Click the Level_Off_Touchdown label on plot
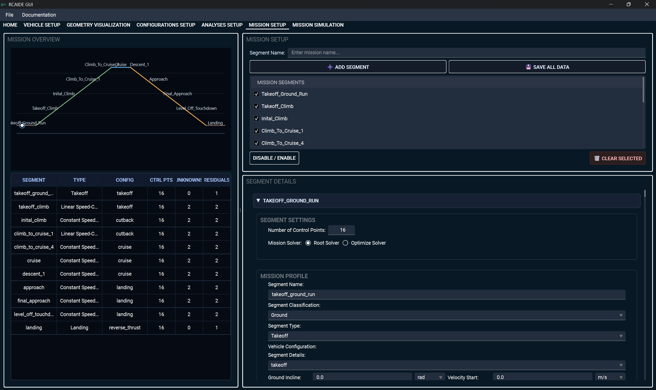The image size is (656, 390). coord(196,108)
